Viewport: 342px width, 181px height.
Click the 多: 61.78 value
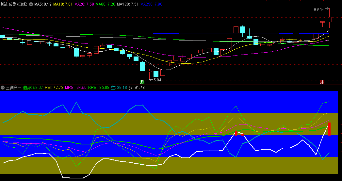pos(137,88)
